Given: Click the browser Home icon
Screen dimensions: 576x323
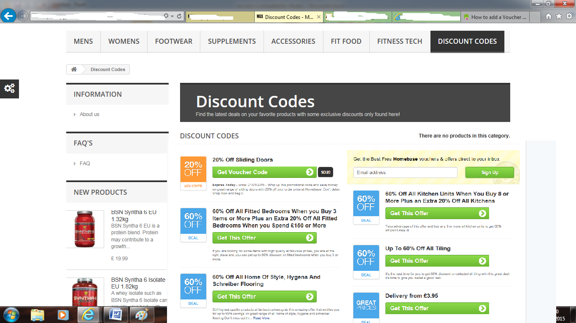Looking at the screenshot, I should click(x=549, y=16).
